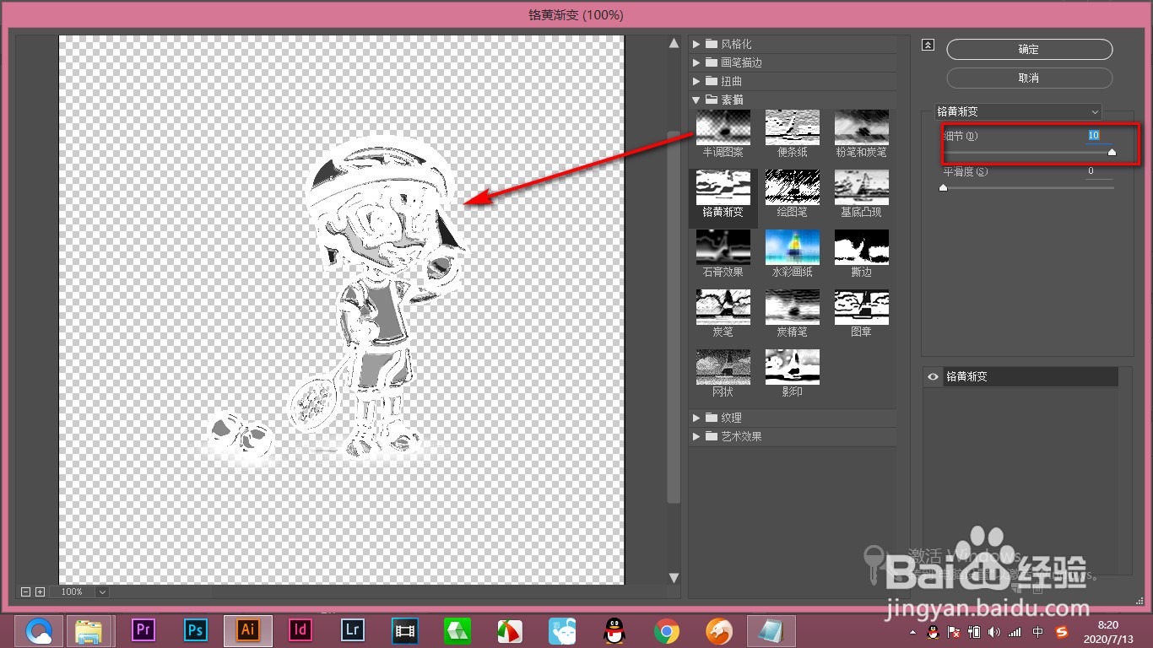Expand the 纹理 filter folder

(x=696, y=418)
